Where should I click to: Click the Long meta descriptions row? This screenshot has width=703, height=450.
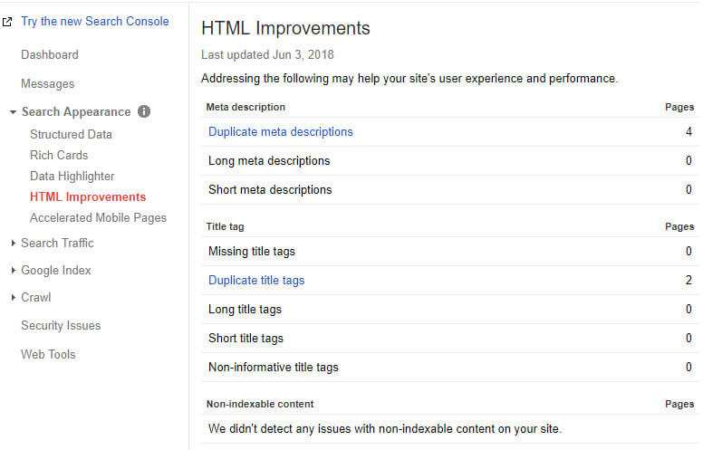click(449, 161)
